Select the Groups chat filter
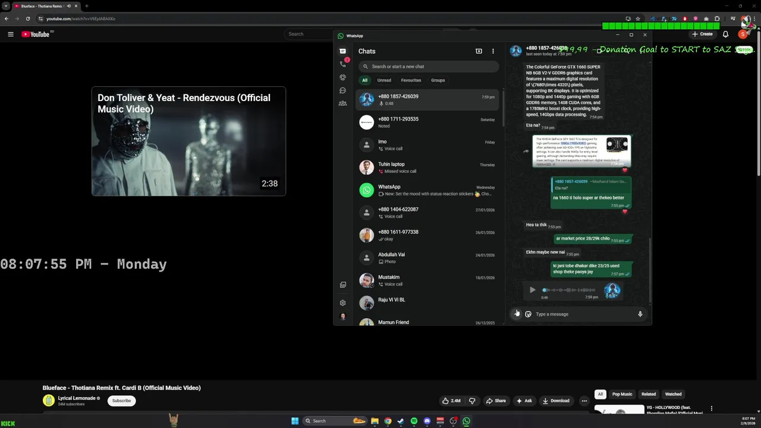The image size is (761, 428). [x=438, y=80]
